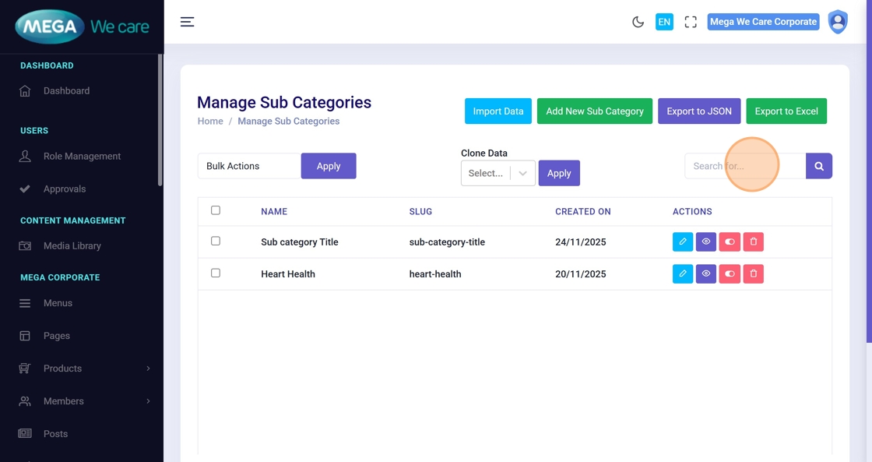Collapse sidebar with hamburger menu icon
872x462 pixels.
pos(187,22)
